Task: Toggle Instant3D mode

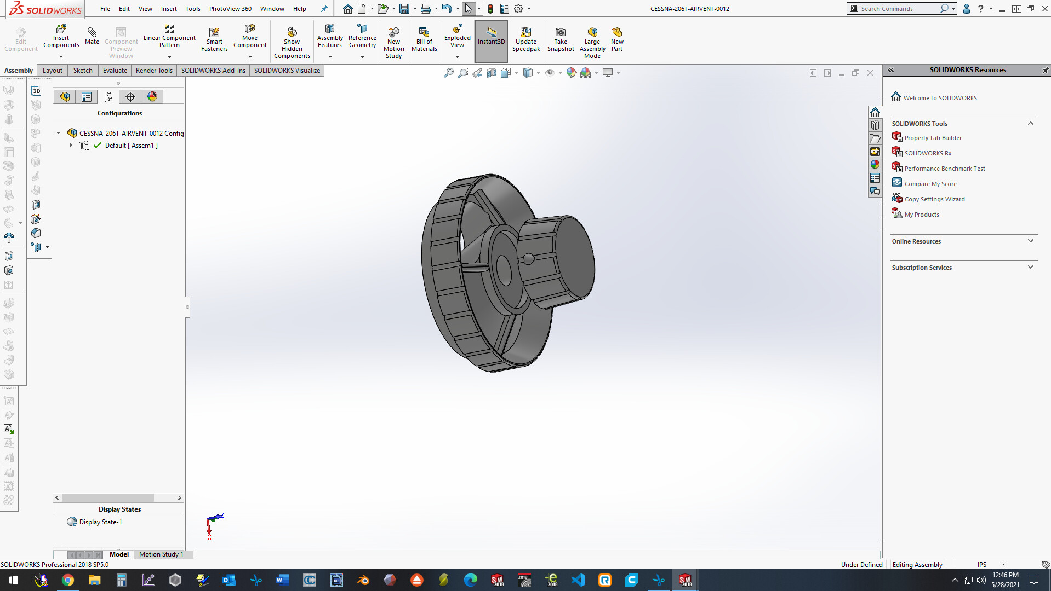Action: [491, 41]
